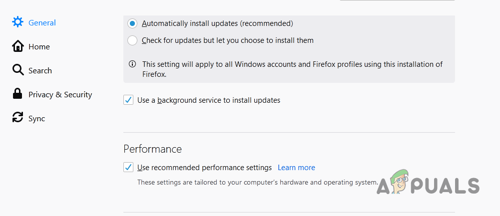The width and height of the screenshot is (500, 216).
Task: Select the Check for updates radio button
Action: [x=132, y=40]
